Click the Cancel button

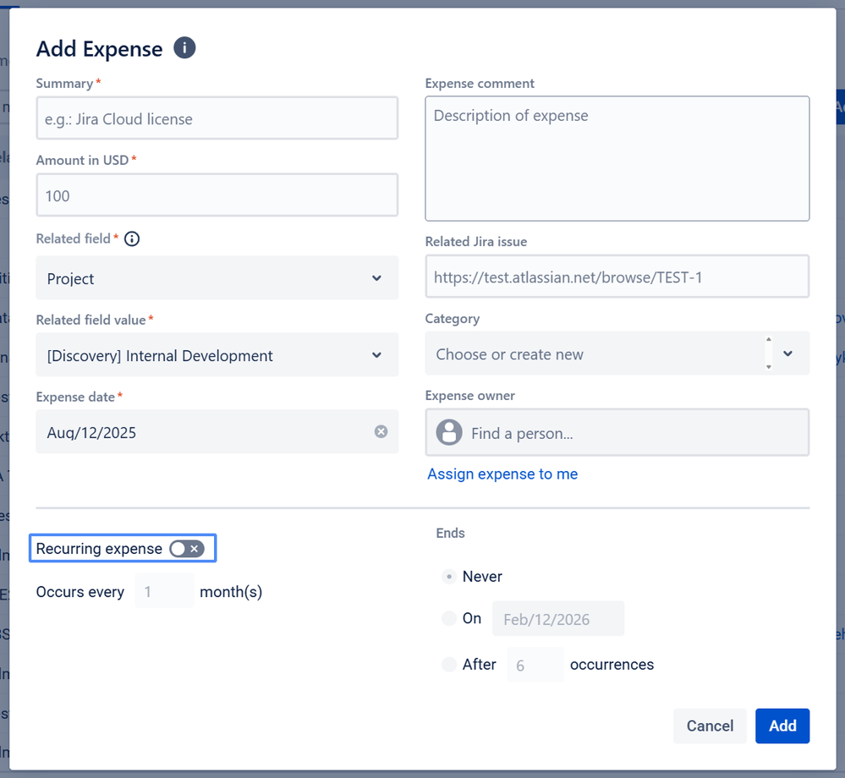click(710, 726)
